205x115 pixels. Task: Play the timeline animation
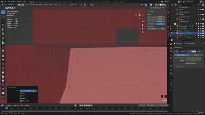tap(87, 105)
